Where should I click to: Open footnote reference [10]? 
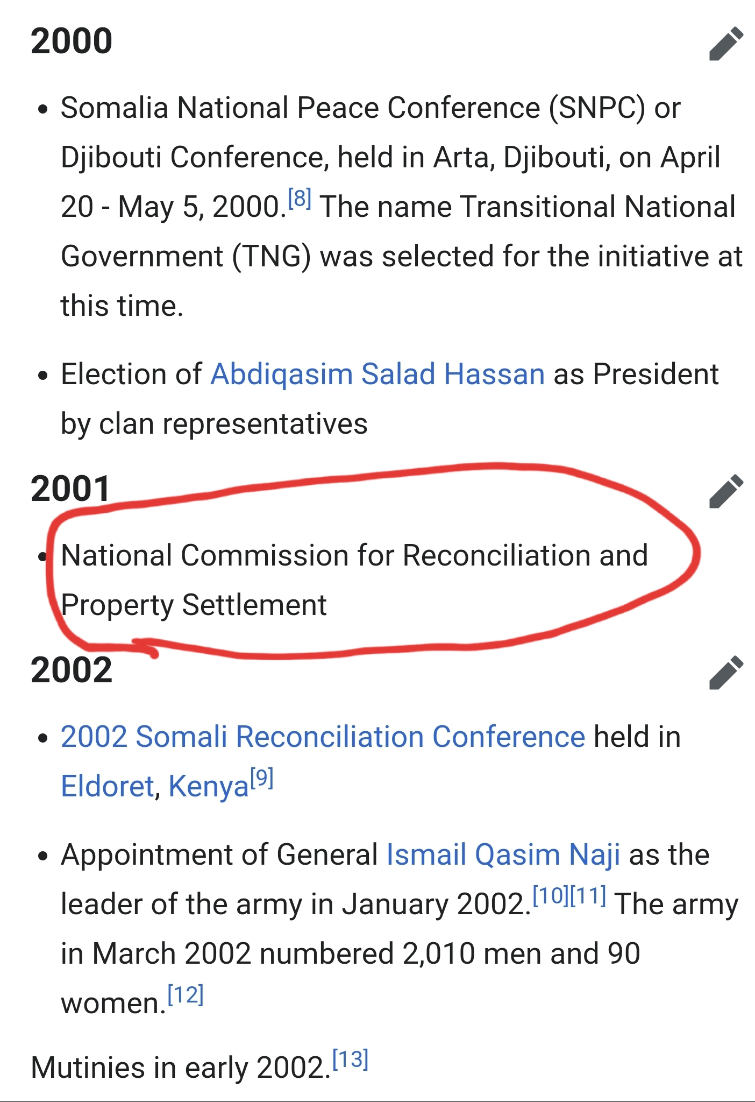point(550,895)
